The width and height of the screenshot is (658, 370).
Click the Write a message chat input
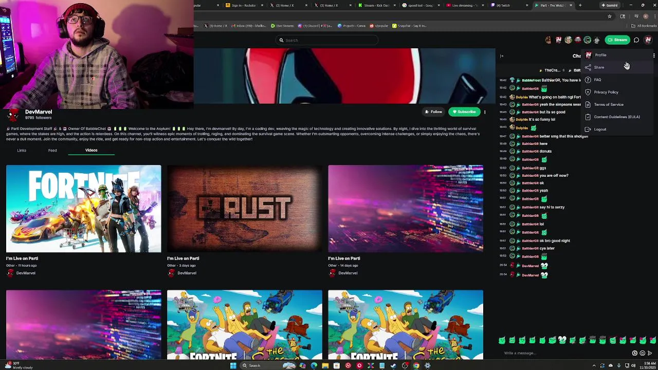(x=565, y=353)
